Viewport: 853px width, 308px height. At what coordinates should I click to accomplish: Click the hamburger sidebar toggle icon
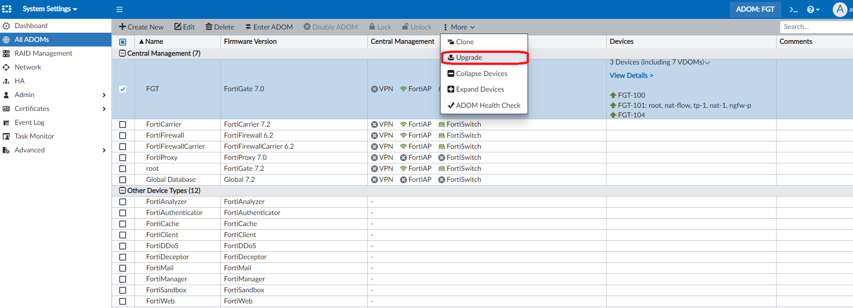[119, 9]
